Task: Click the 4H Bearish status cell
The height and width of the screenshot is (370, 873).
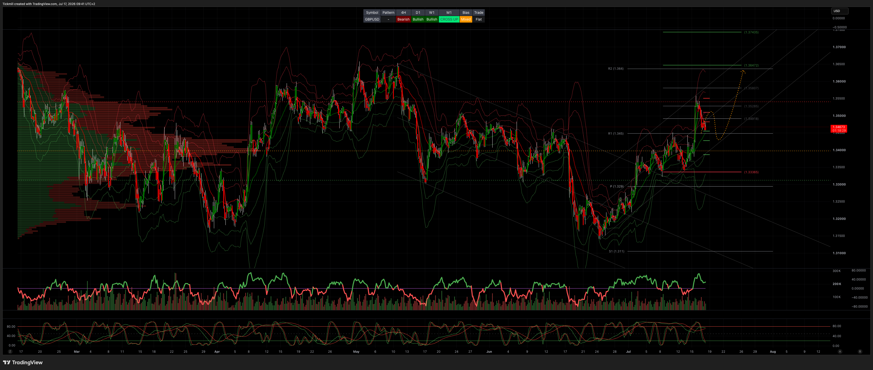Action: (403, 19)
